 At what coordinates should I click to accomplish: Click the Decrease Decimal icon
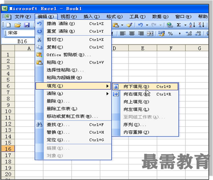point(198,33)
